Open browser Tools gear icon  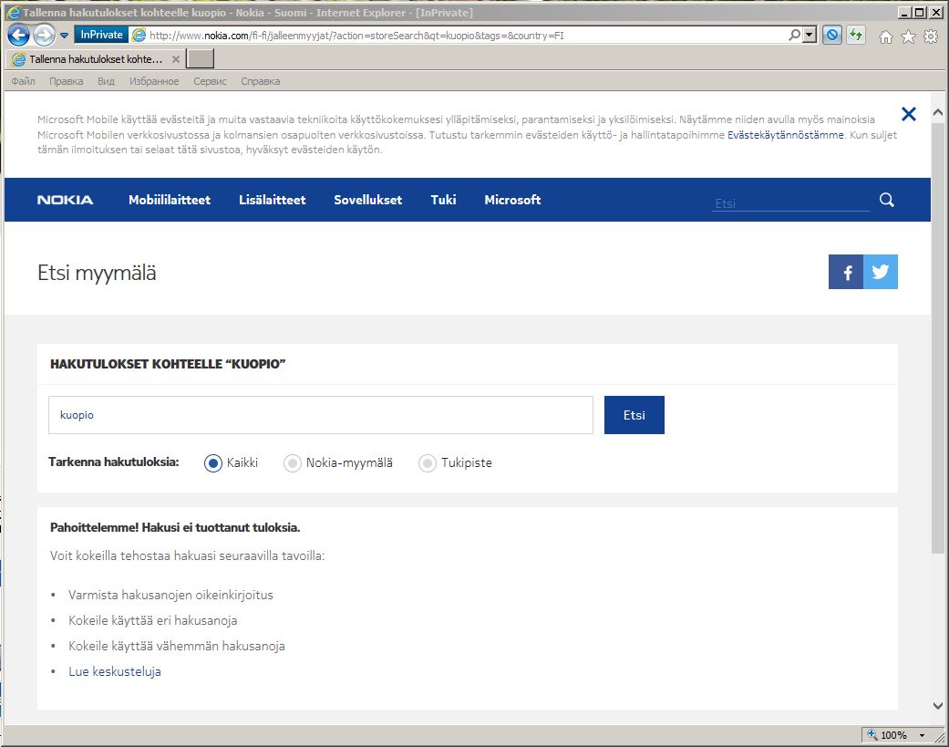(931, 36)
